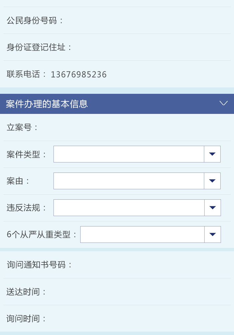The width and height of the screenshot is (234, 335).
Task: Select the 立案号 field row
Action: [117, 127]
